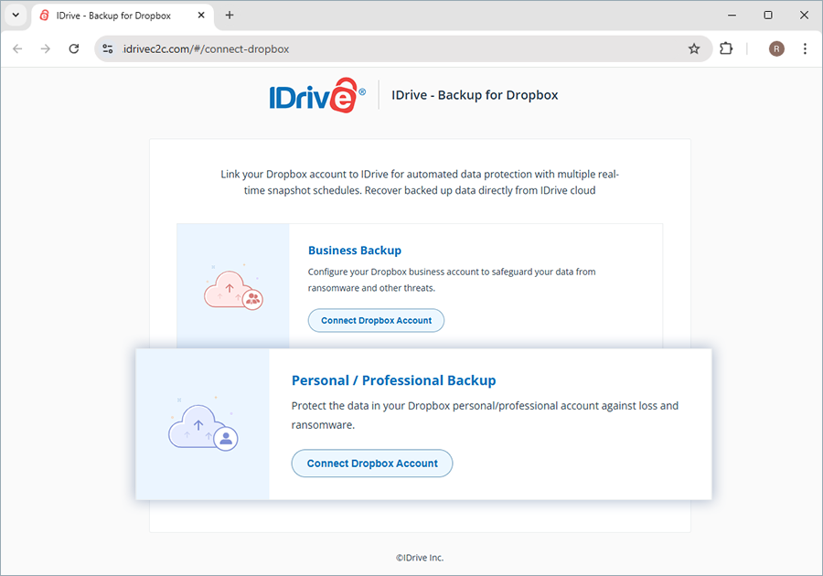This screenshot has height=576, width=823.
Task: Click the Business Backup description text
Action: coord(452,280)
